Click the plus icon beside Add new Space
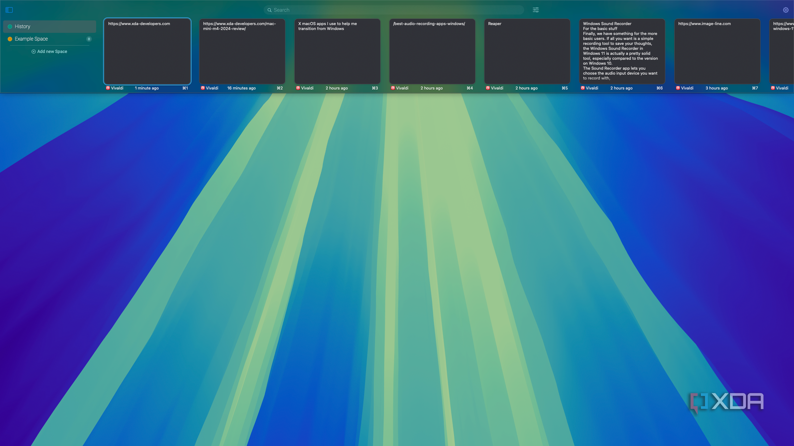This screenshot has width=794, height=446. tap(34, 51)
